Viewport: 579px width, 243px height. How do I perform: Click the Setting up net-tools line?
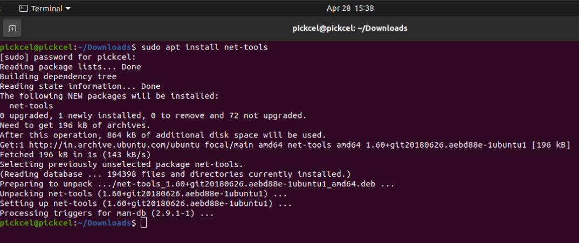click(x=146, y=204)
